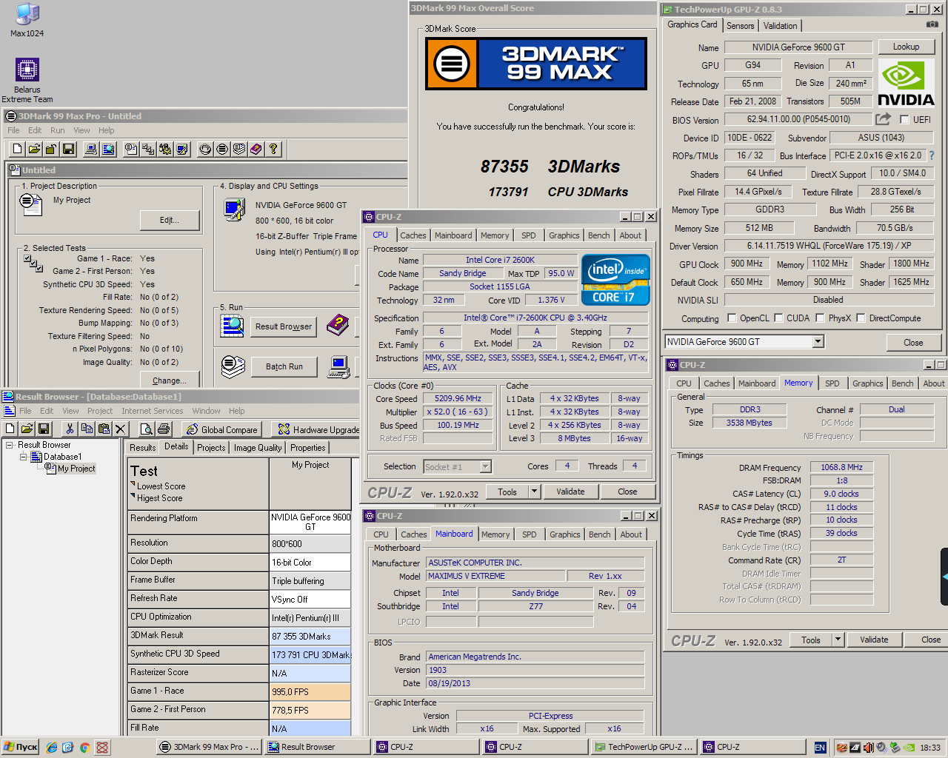Click the Delete X icon in Result Browser toolbar
948x758 pixels.
point(121,429)
